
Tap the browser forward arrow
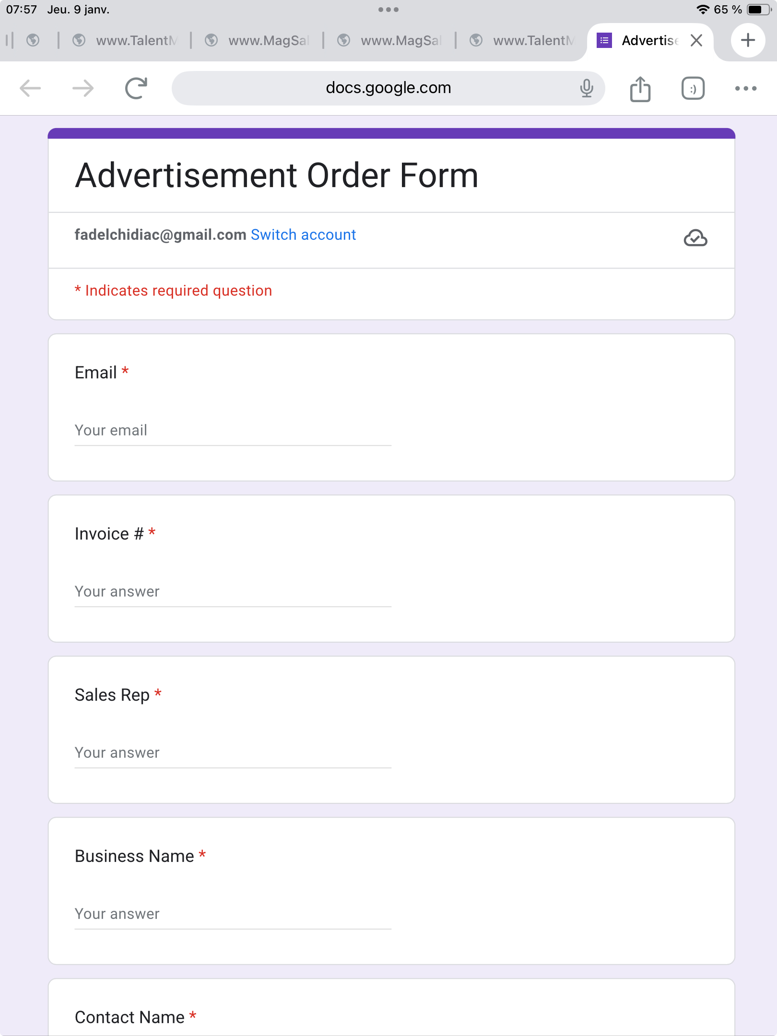click(x=83, y=88)
